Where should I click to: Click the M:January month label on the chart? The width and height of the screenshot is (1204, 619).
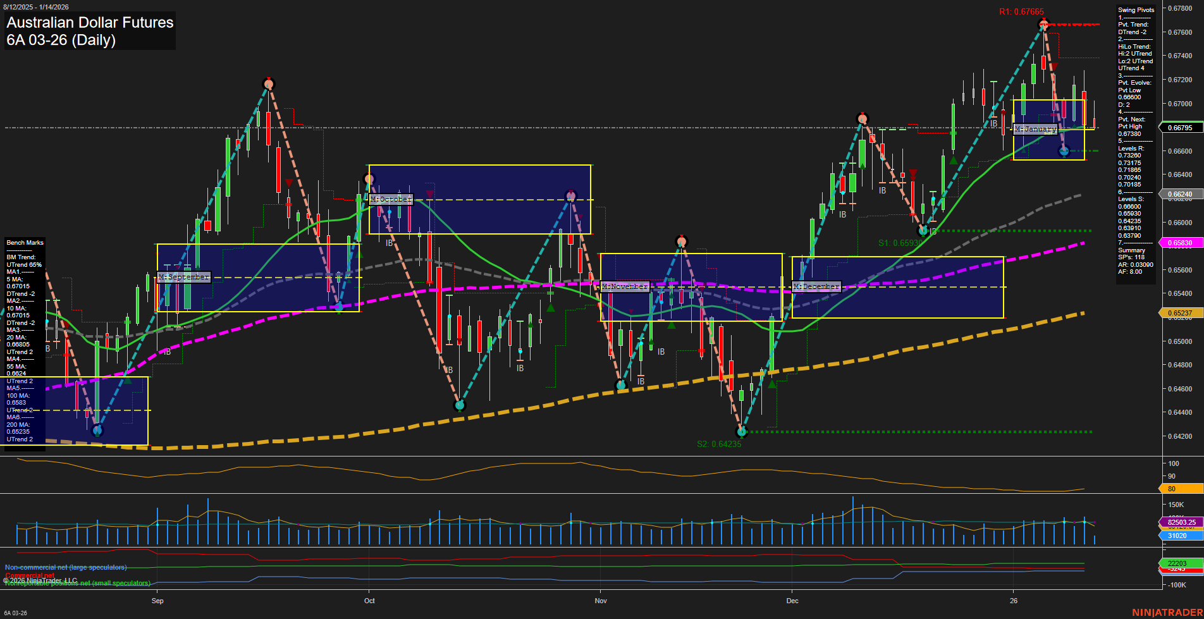[x=1036, y=129]
